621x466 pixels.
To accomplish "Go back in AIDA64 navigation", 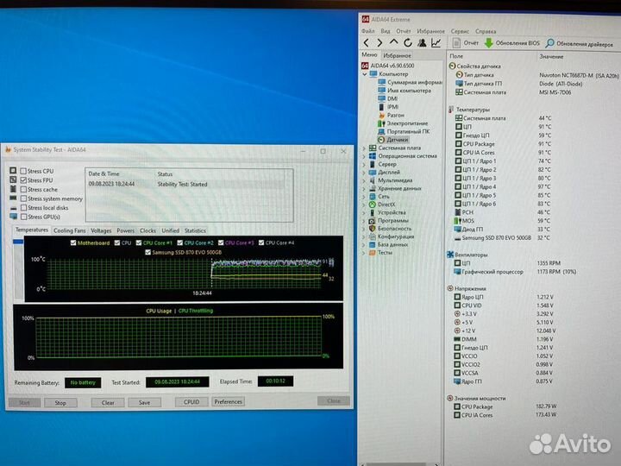I will coord(367,43).
